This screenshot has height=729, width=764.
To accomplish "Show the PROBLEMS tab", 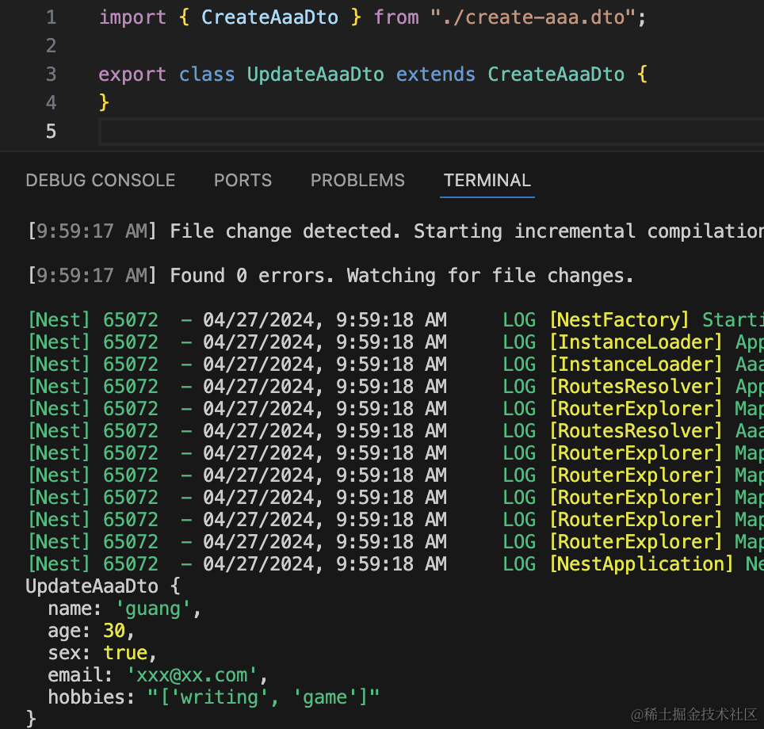I will 357,181.
